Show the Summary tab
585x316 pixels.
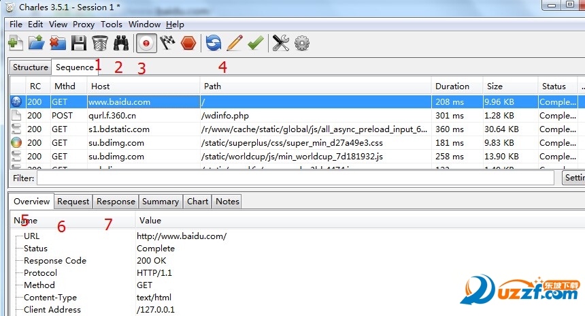[161, 202]
